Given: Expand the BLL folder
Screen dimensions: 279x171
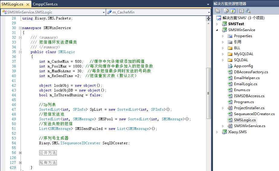Looking at the screenshot, I should click(x=223, y=48).
